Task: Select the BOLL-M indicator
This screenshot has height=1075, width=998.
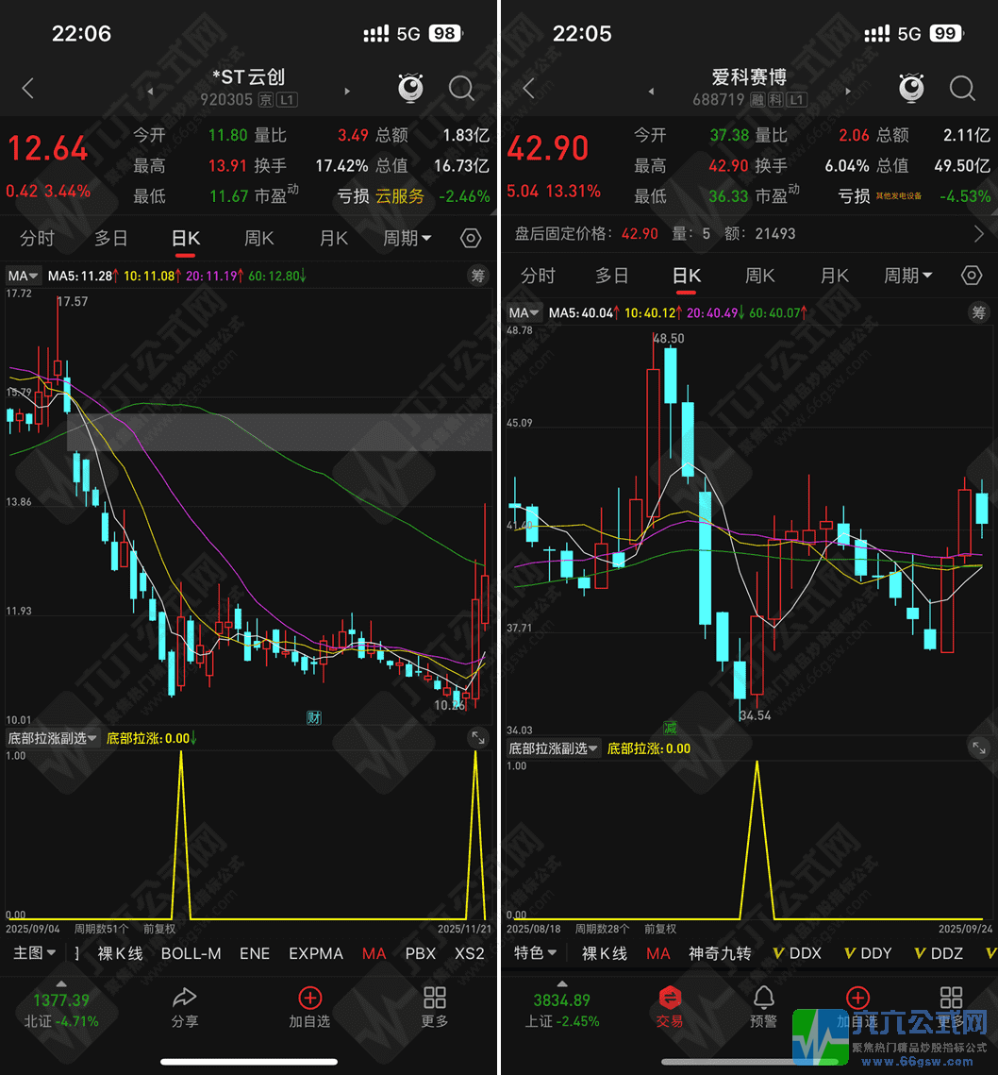Action: point(191,953)
